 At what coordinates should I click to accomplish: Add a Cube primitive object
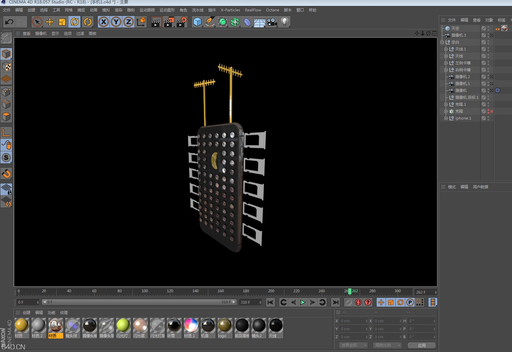pyautogui.click(x=198, y=22)
